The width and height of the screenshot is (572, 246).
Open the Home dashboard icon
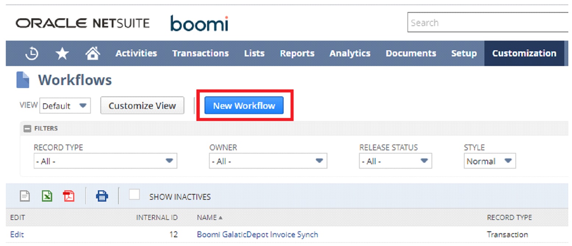tap(93, 53)
